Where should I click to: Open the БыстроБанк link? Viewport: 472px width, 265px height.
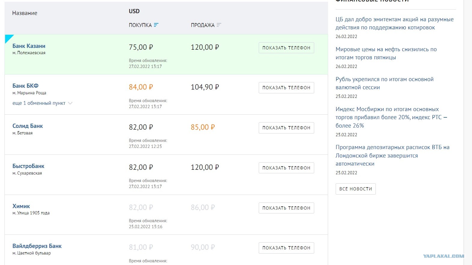(x=28, y=166)
